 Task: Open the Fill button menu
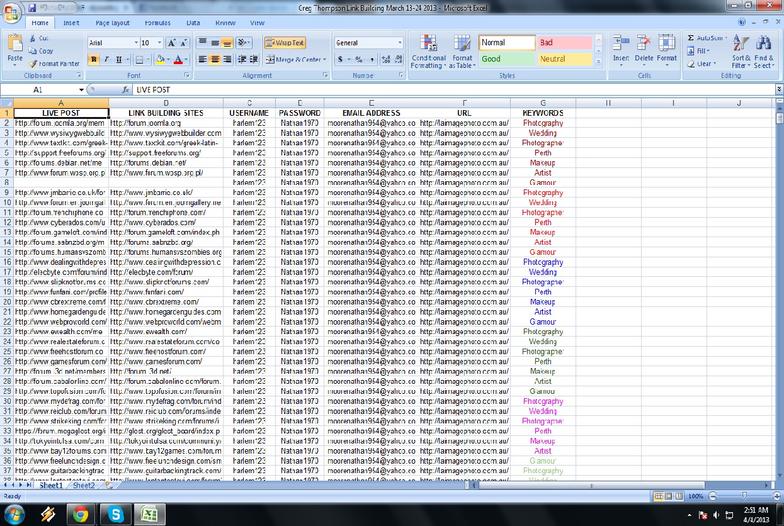coord(698,51)
